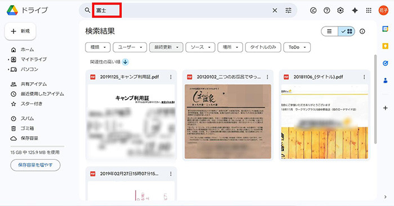Viewport: 394px width, 206px height.
Task: Open パソコン in sidebar
Action: (x=29, y=69)
